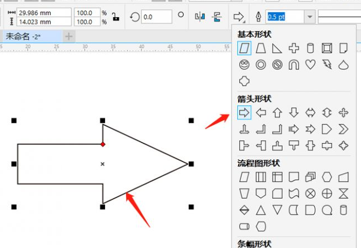This screenshot has width=361, height=248.
Task: Select the up arrow shape
Action: coord(277,113)
